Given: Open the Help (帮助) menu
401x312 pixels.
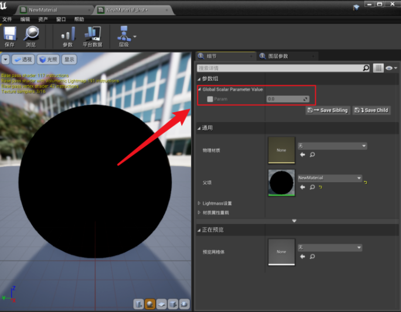Looking at the screenshot, I should point(79,19).
